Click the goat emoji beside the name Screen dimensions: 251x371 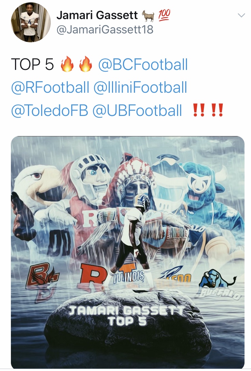[x=148, y=16]
